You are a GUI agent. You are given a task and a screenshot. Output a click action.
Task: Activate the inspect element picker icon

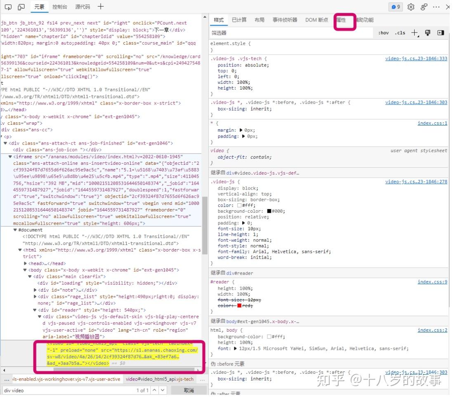8,7
